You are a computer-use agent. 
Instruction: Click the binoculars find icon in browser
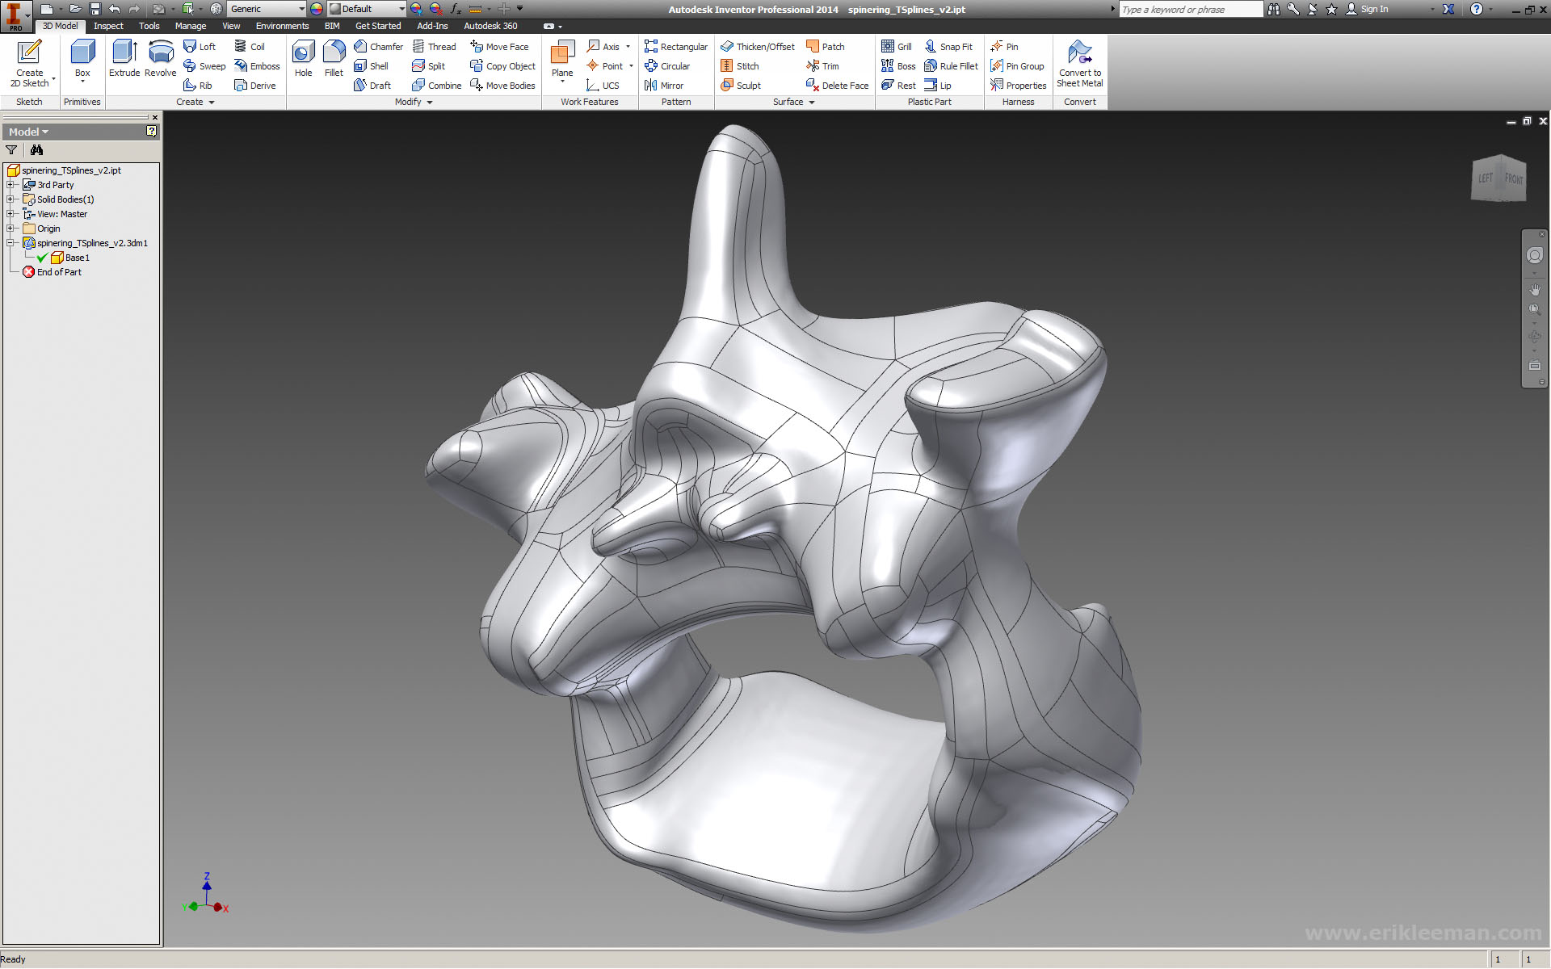click(x=36, y=150)
